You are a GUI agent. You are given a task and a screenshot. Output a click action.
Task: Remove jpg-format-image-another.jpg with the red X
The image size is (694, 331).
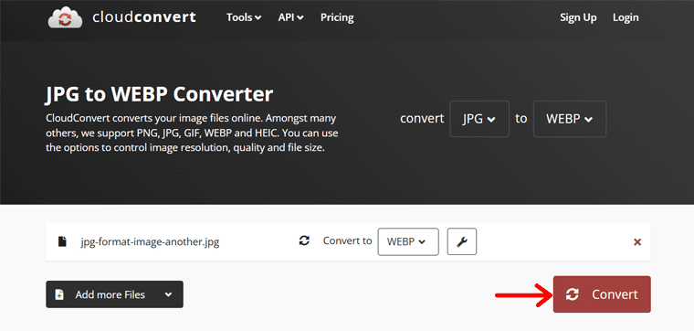637,242
